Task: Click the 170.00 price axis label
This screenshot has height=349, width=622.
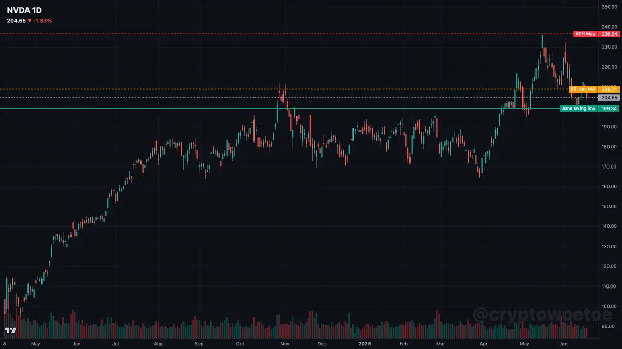Action: [609, 166]
